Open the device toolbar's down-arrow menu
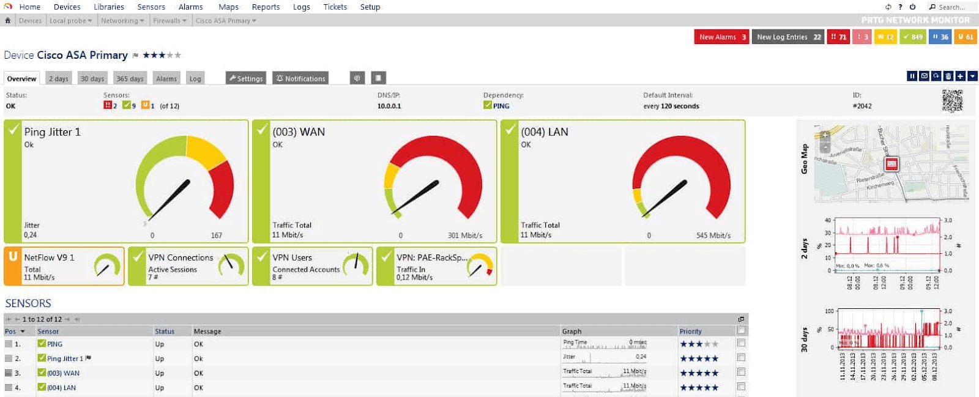Image resolution: width=979 pixels, height=397 pixels. tap(972, 76)
